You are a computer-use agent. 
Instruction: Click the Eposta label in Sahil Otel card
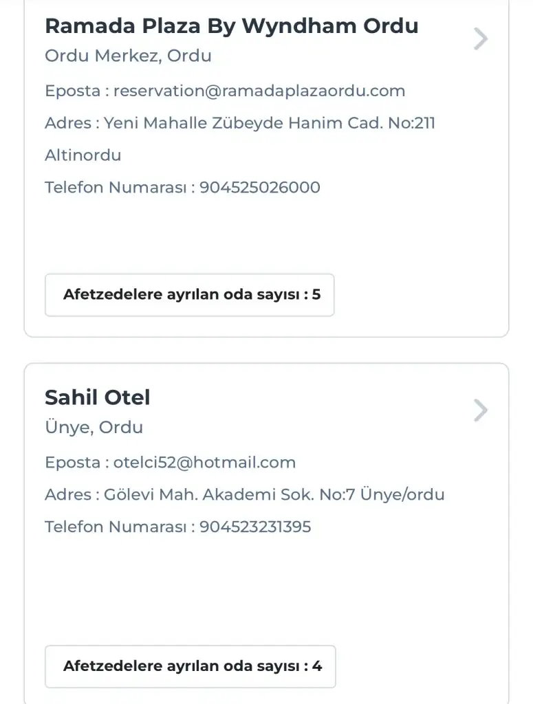point(72,463)
